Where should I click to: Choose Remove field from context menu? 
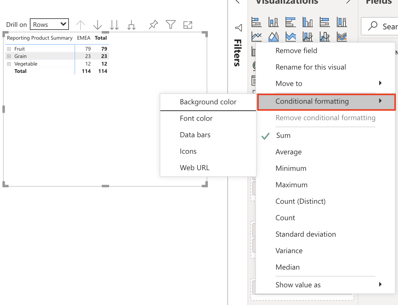pyautogui.click(x=325, y=51)
